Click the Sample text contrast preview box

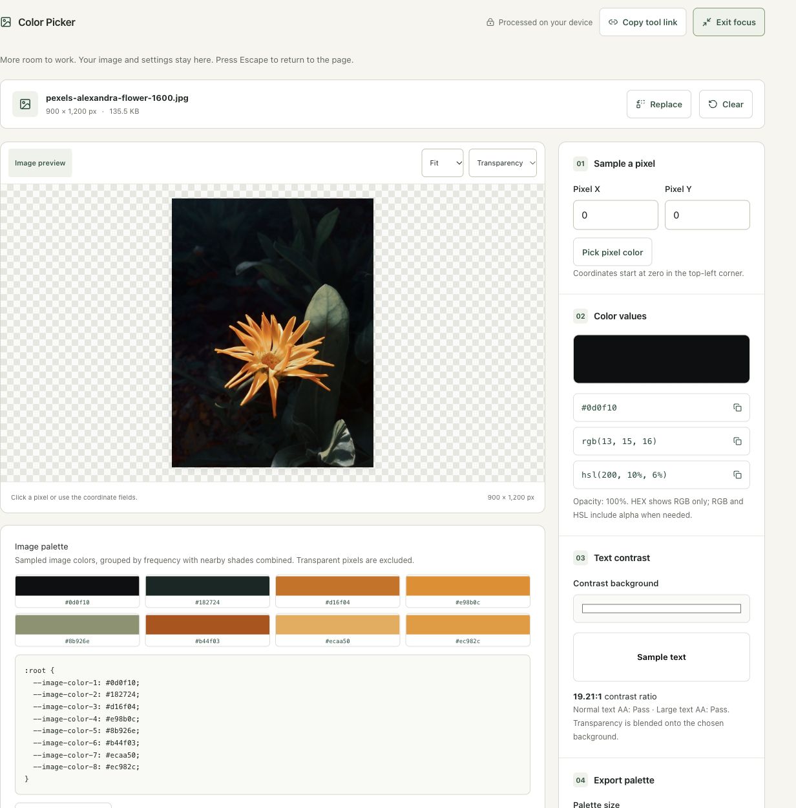tap(662, 657)
